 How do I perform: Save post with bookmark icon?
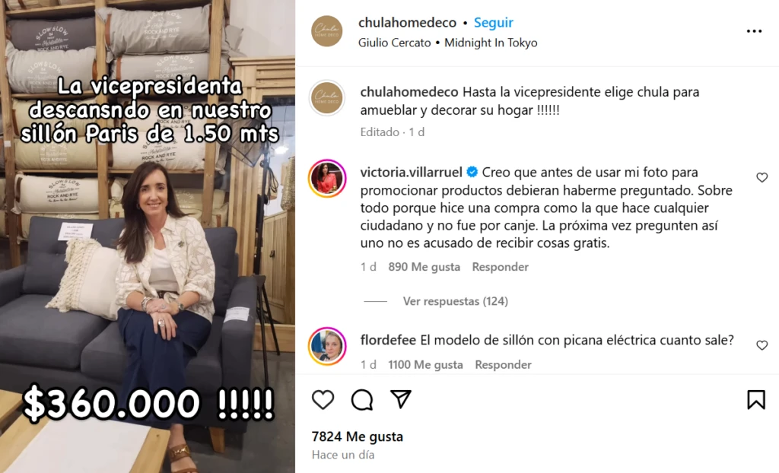tap(755, 399)
